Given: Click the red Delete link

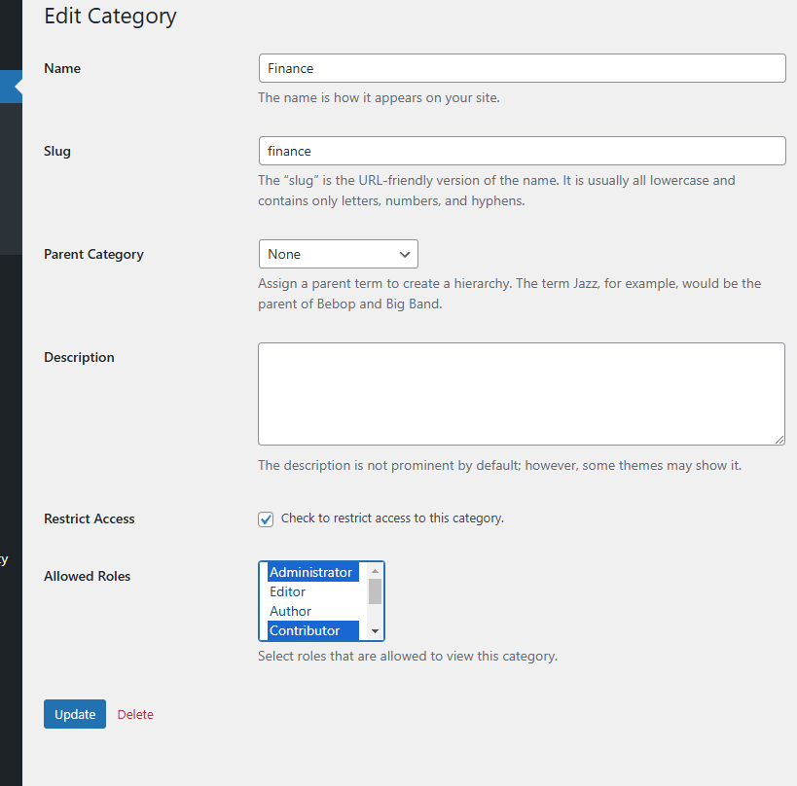Looking at the screenshot, I should pos(135,714).
